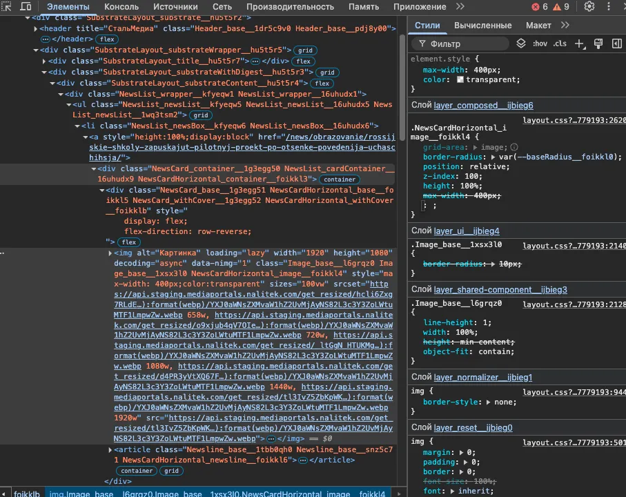Expand ellipsis after img tag
626x497 pixels.
[271, 439]
